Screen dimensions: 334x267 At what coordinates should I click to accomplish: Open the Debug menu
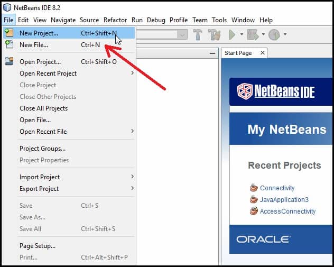point(156,20)
